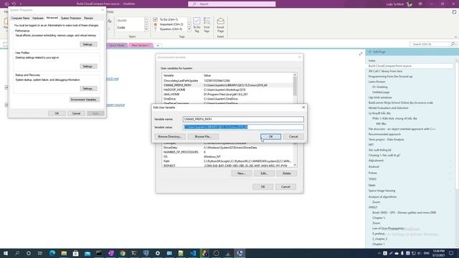Click Settings under Performance

[x=88, y=44]
